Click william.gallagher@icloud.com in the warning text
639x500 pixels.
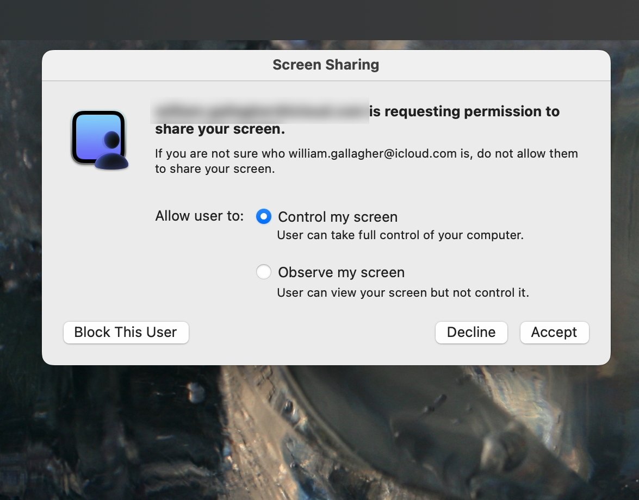click(373, 153)
